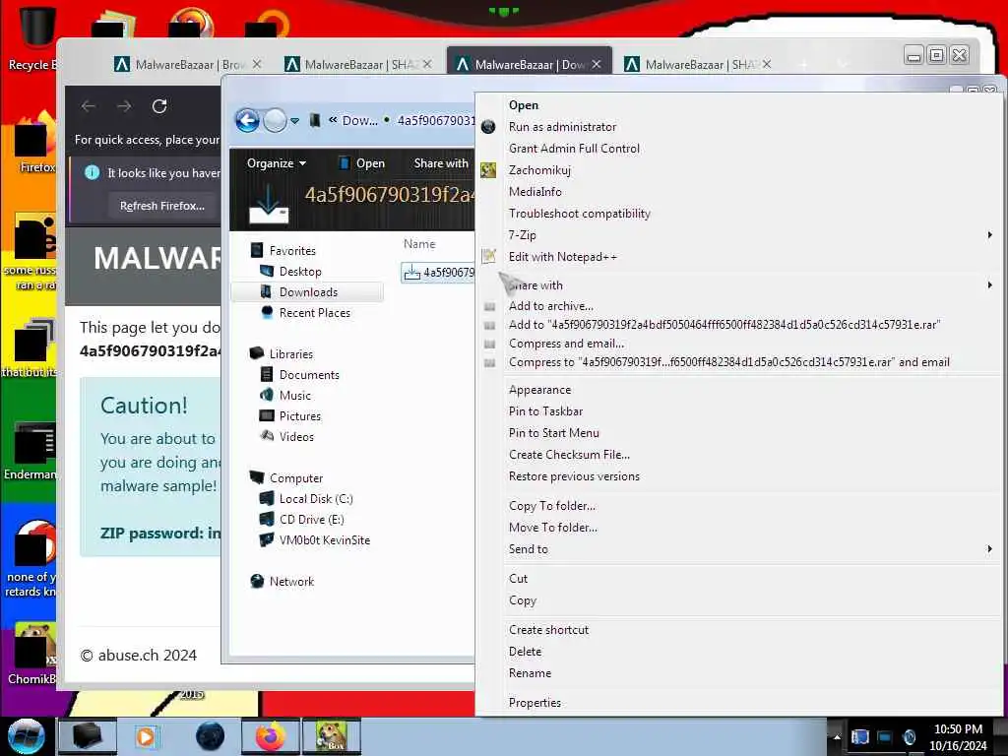Select Downloads in the navigation pane

[x=308, y=291]
